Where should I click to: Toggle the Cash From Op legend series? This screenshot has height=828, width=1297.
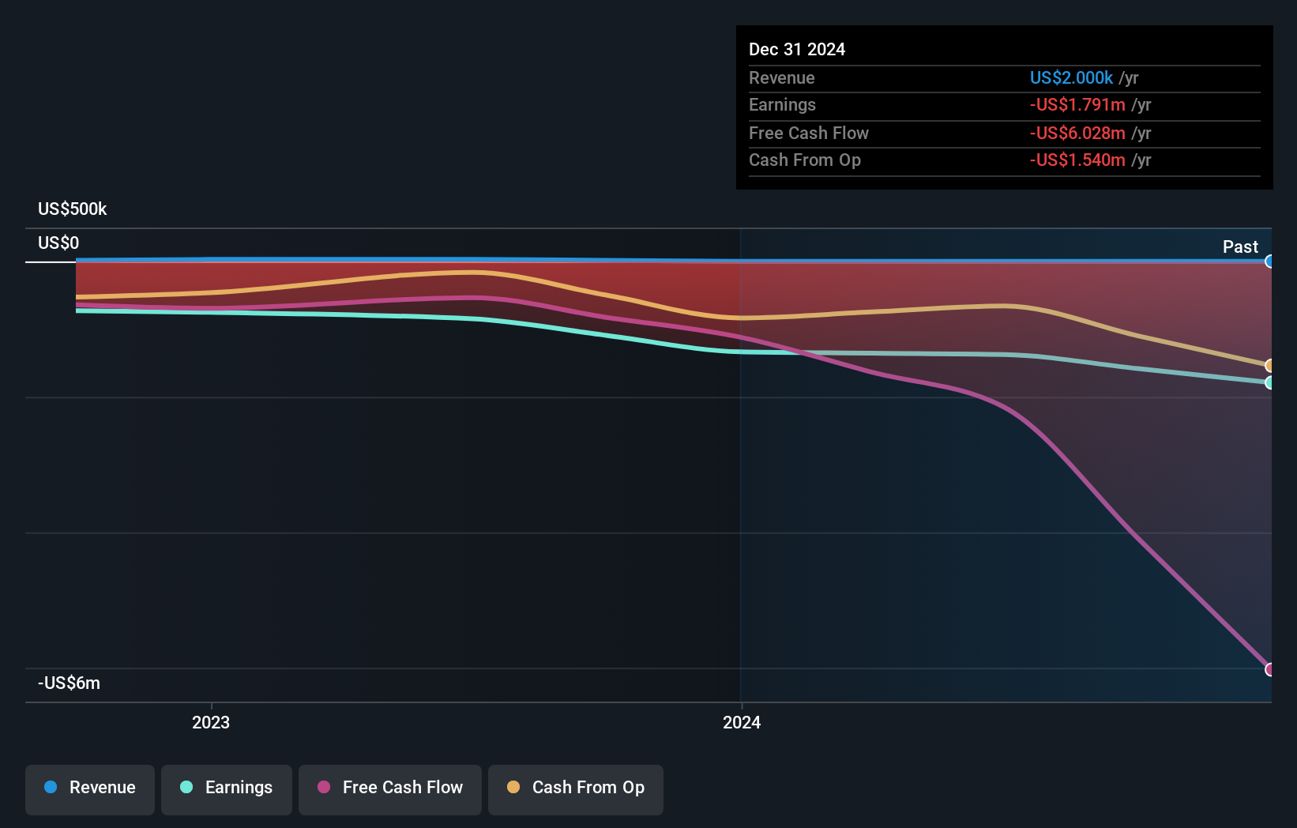point(576,789)
